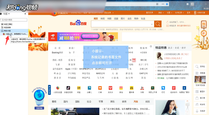Image resolution: width=209 pixels, height=115 pixels.
Task: Click the 免费推广展示 plus icon
Action: coord(184,88)
